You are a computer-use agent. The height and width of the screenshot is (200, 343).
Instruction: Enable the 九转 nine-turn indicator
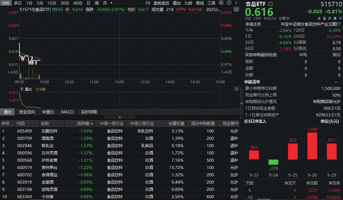tap(188, 3)
